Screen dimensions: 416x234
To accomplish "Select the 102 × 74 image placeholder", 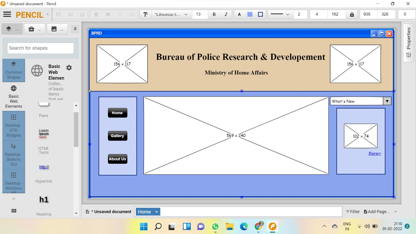I will tap(361, 136).
